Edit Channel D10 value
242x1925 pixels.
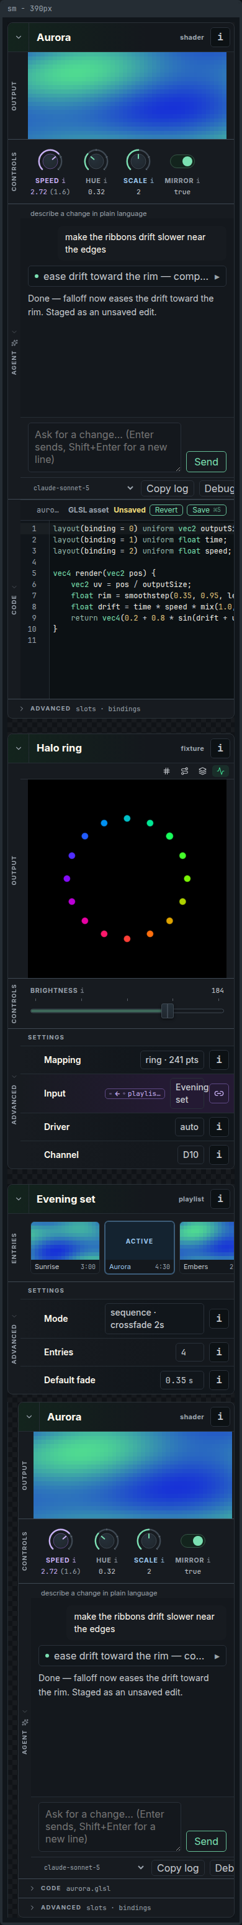pos(190,1154)
